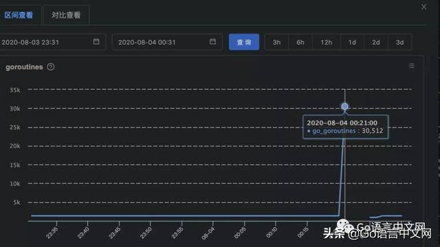Open the goroutines chart menu icon
This screenshot has height=247, width=440.
[411, 66]
